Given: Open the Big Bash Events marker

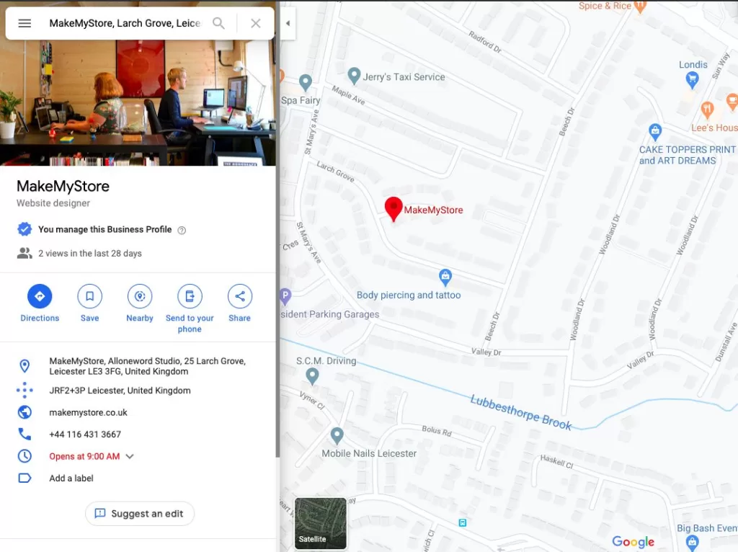Looking at the screenshot, I should (692, 543).
